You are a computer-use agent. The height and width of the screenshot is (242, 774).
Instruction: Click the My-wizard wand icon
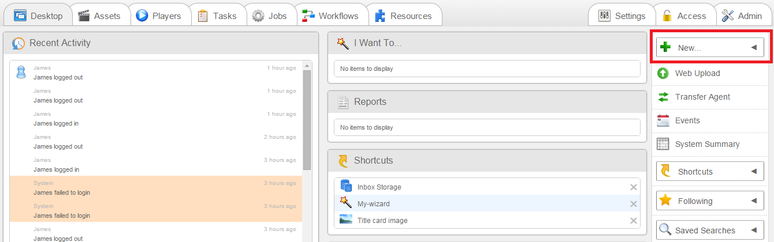(x=346, y=203)
